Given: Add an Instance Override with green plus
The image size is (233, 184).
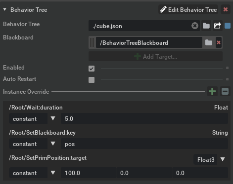Looking at the screenshot, I should 212,91.
